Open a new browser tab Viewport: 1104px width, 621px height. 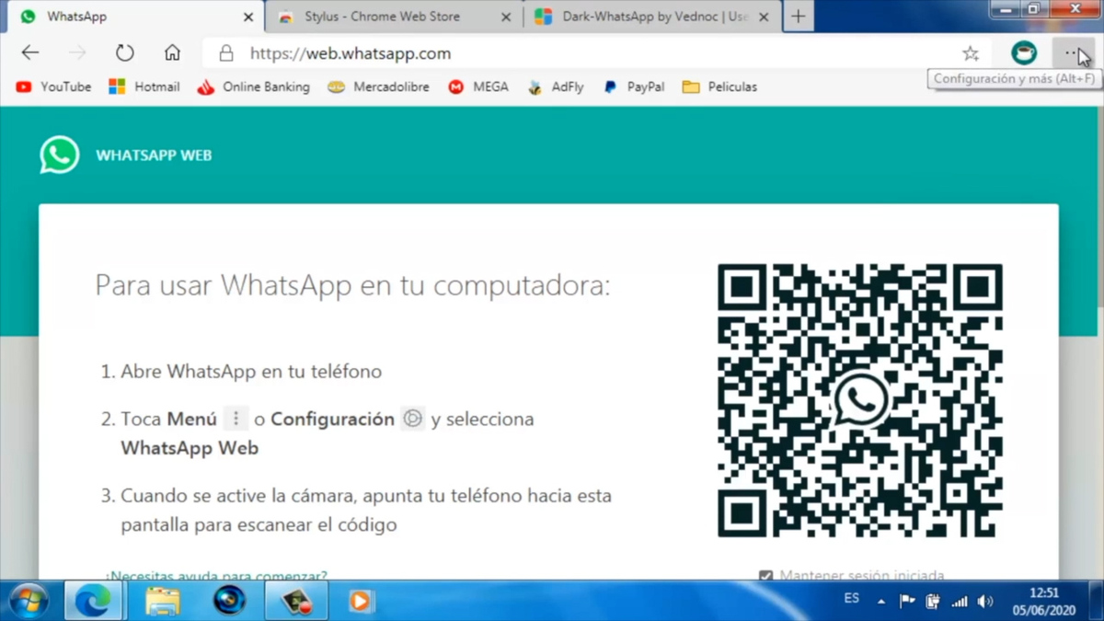click(799, 17)
